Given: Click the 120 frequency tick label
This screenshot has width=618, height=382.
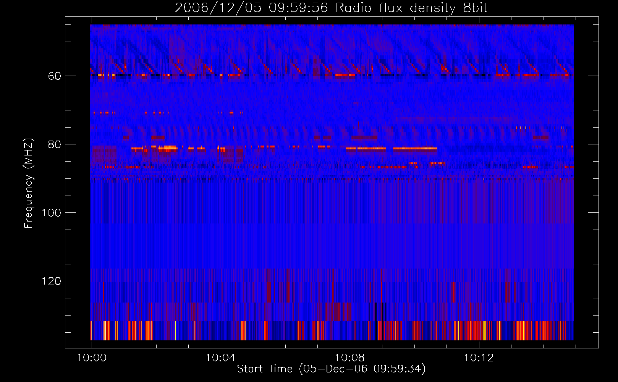Looking at the screenshot, I should click(52, 281).
